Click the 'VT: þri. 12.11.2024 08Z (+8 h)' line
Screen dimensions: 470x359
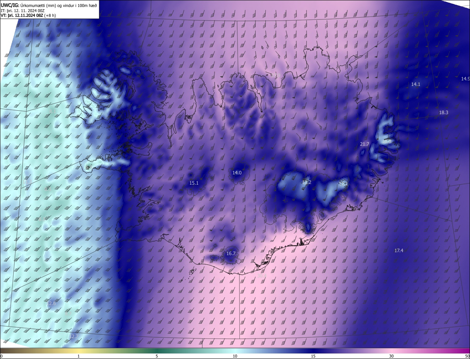coord(28,16)
